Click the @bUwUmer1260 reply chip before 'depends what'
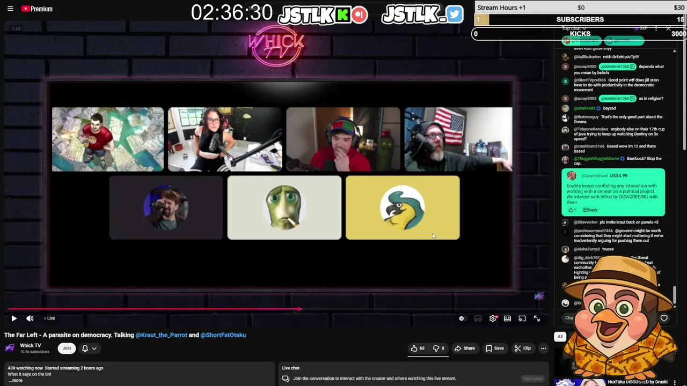 pos(617,67)
